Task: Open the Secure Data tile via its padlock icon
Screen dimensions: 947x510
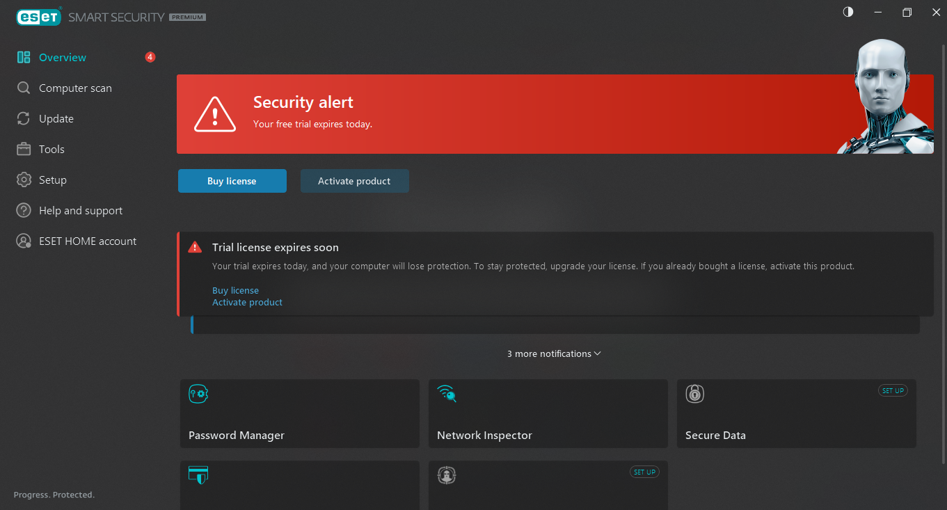Action: [x=694, y=394]
